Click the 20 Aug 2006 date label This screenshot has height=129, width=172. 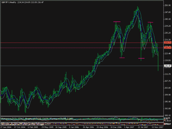102,127
